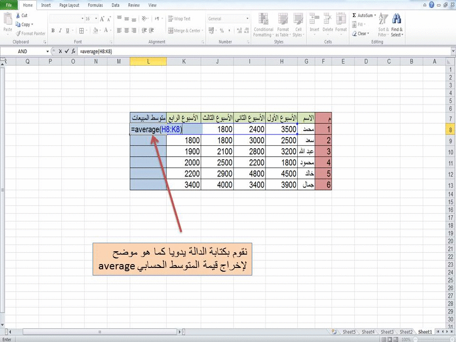Select the Format Painter brush
456x342 pixels.
18,33
